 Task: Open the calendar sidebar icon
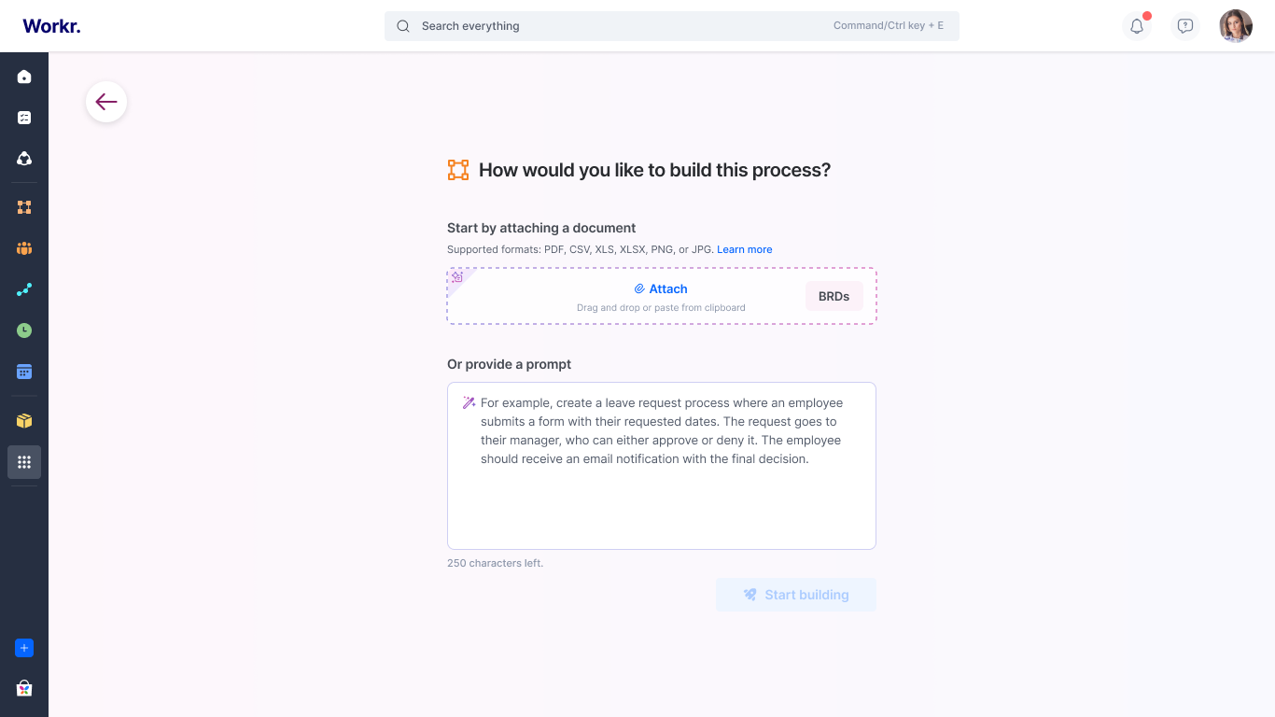pos(24,372)
